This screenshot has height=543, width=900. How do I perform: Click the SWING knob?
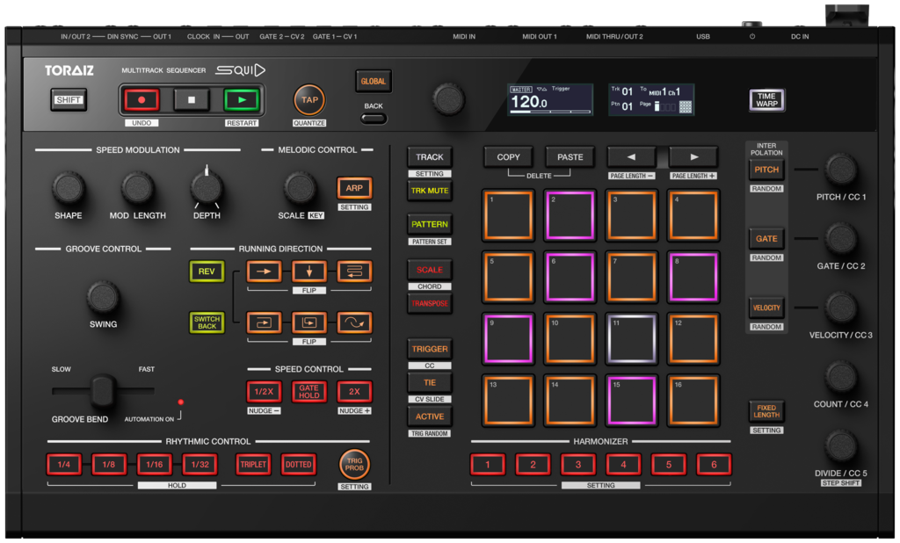tap(103, 298)
